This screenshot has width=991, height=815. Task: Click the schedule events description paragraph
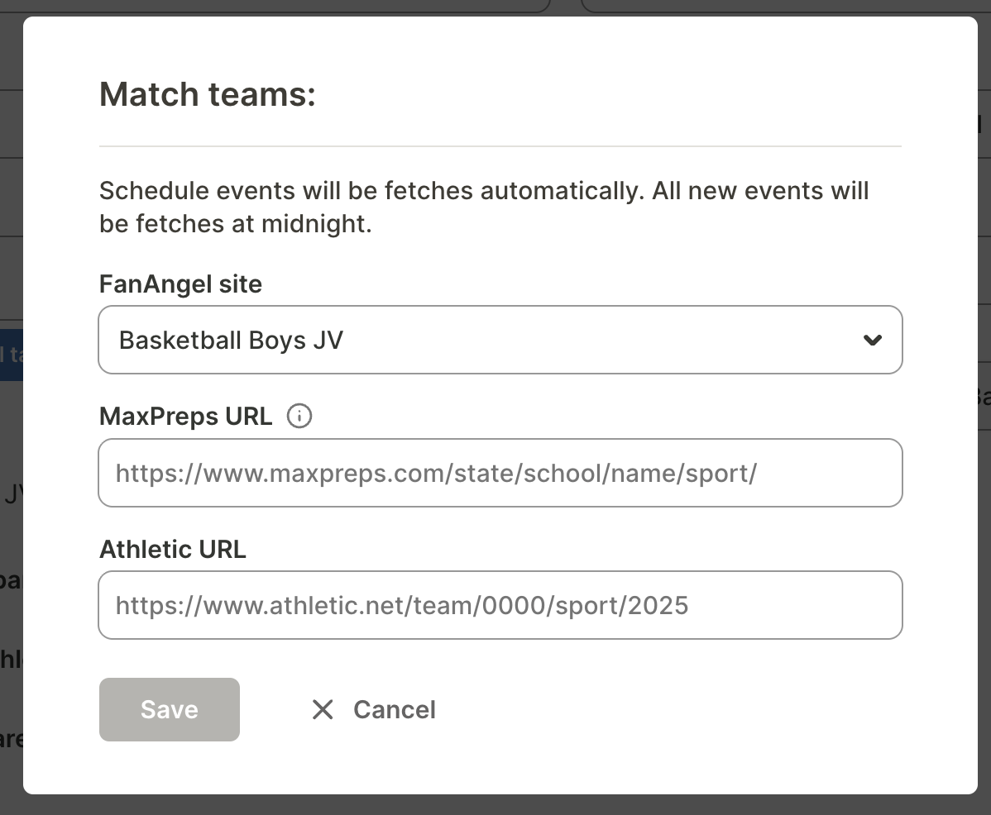[x=484, y=207]
